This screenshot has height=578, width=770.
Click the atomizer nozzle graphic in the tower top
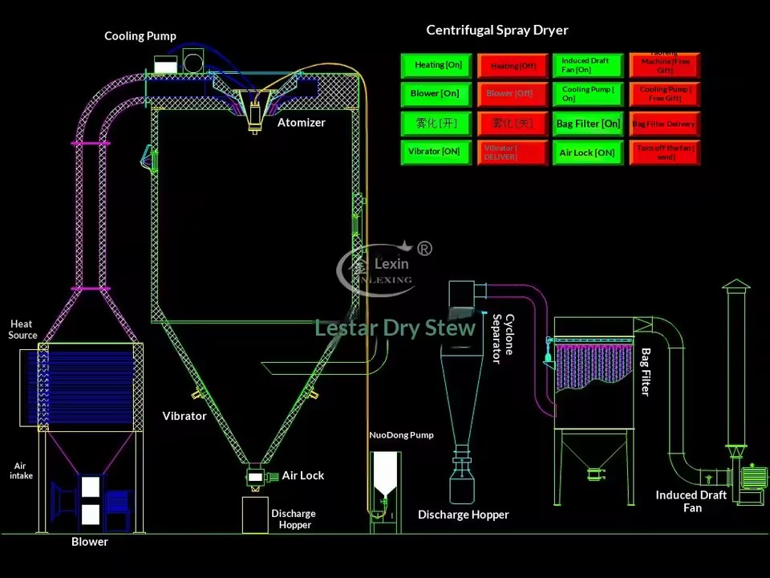[x=254, y=116]
